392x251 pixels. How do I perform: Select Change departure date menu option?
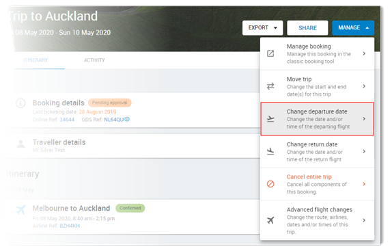click(x=317, y=119)
